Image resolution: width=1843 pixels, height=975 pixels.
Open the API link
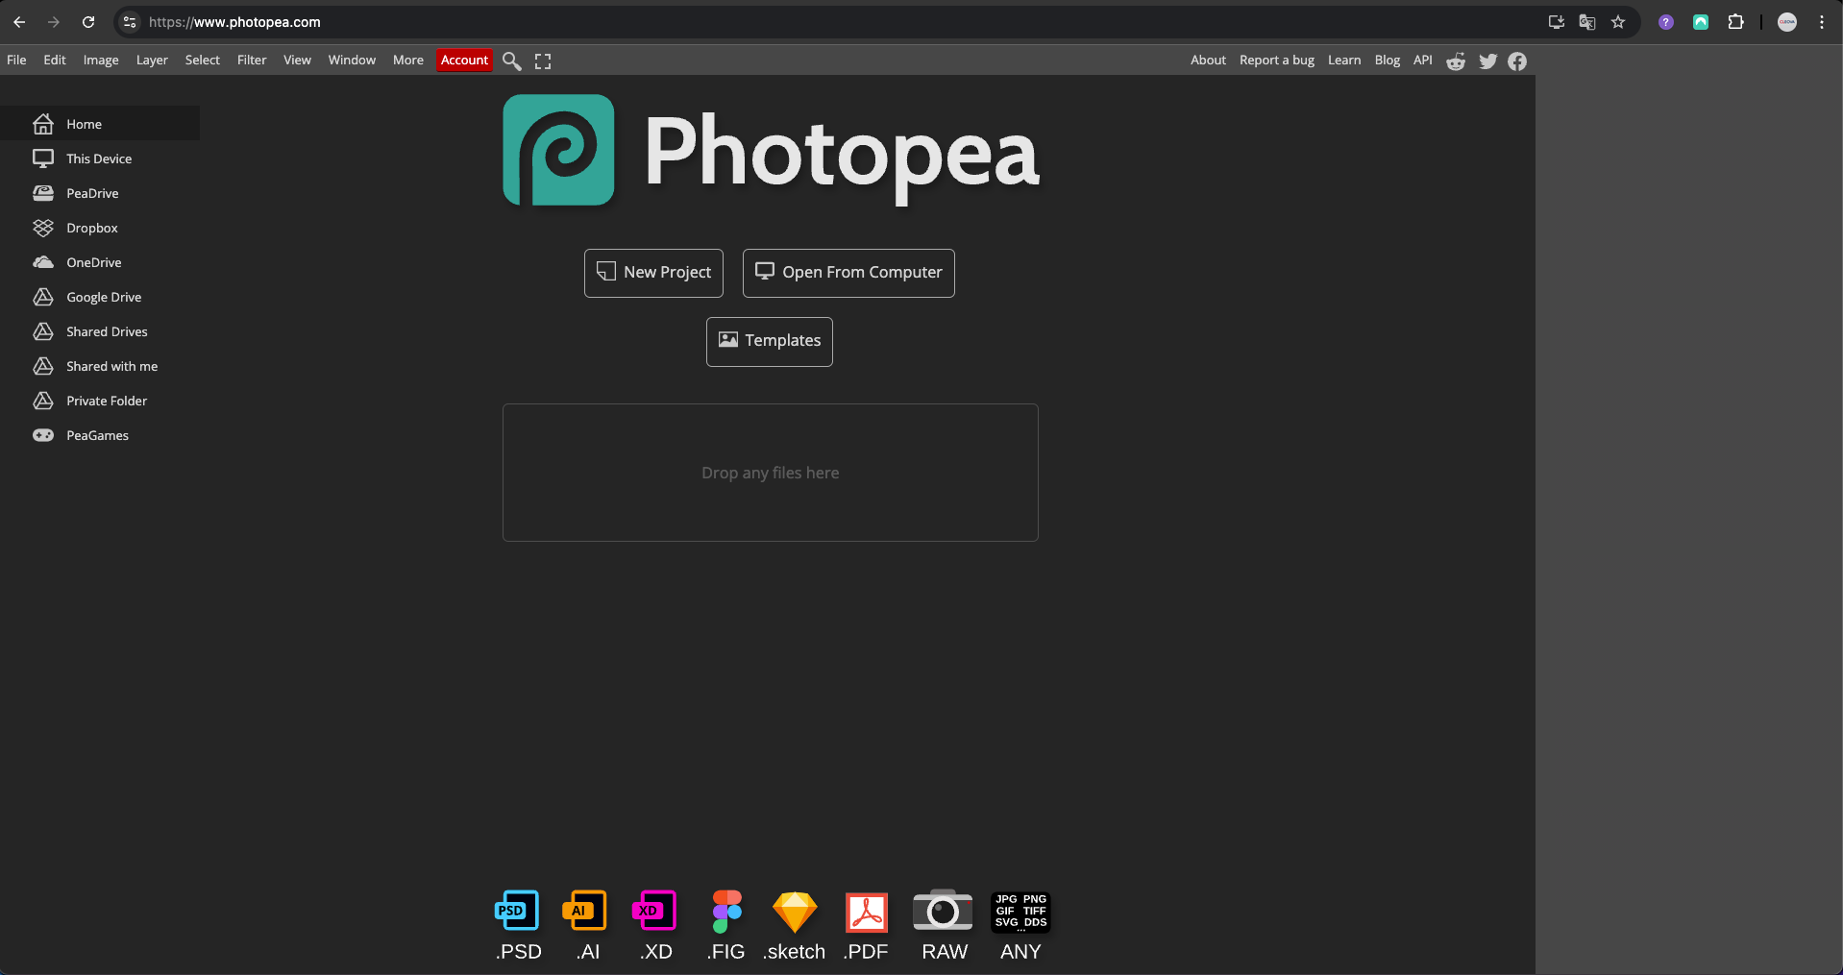pyautogui.click(x=1423, y=60)
